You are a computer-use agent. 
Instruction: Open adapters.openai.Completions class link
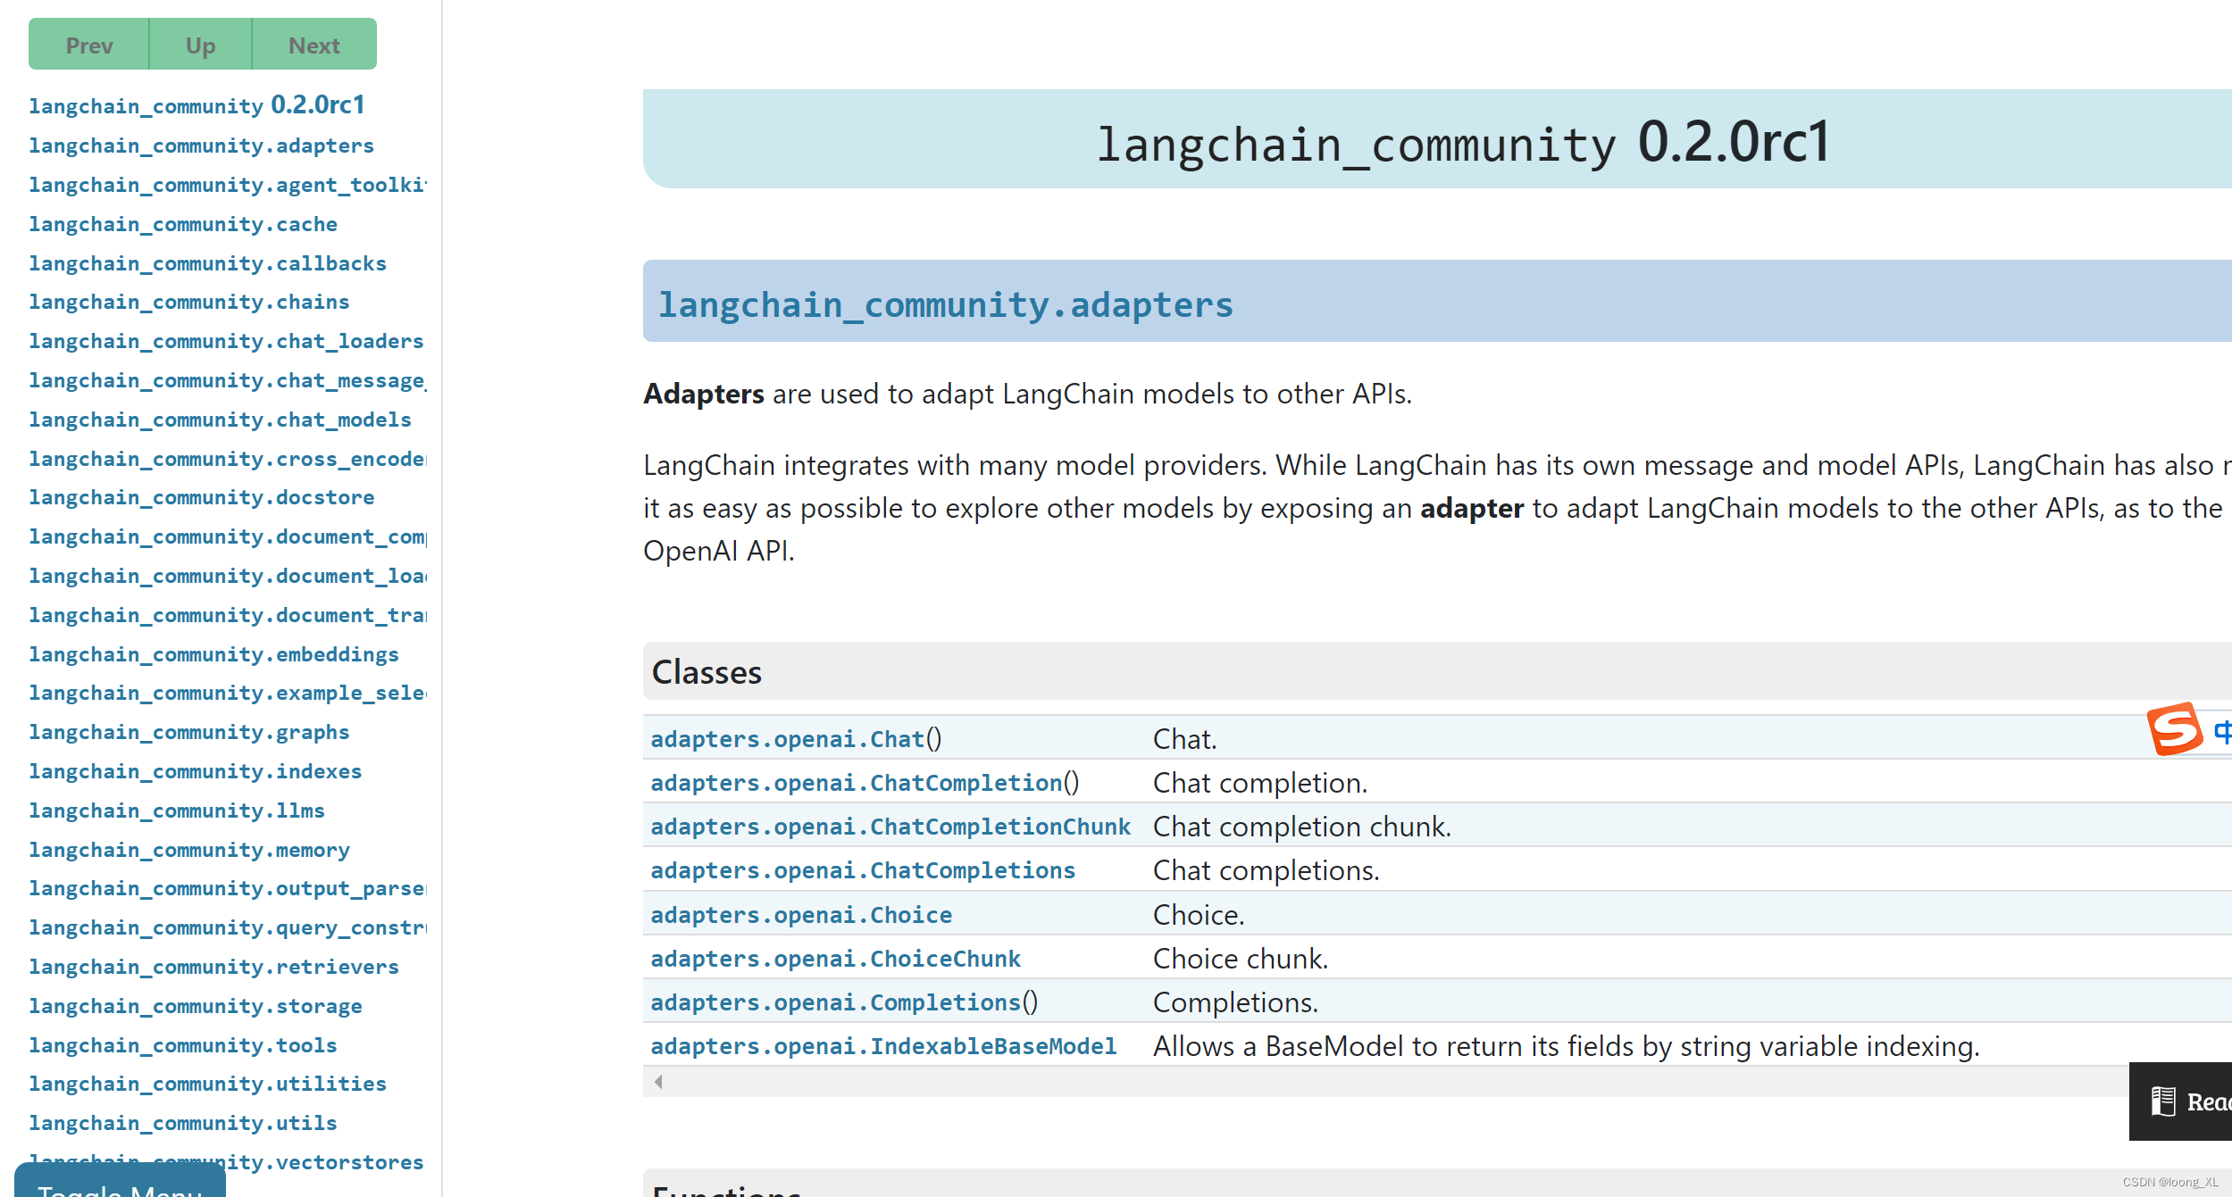pyautogui.click(x=836, y=1002)
